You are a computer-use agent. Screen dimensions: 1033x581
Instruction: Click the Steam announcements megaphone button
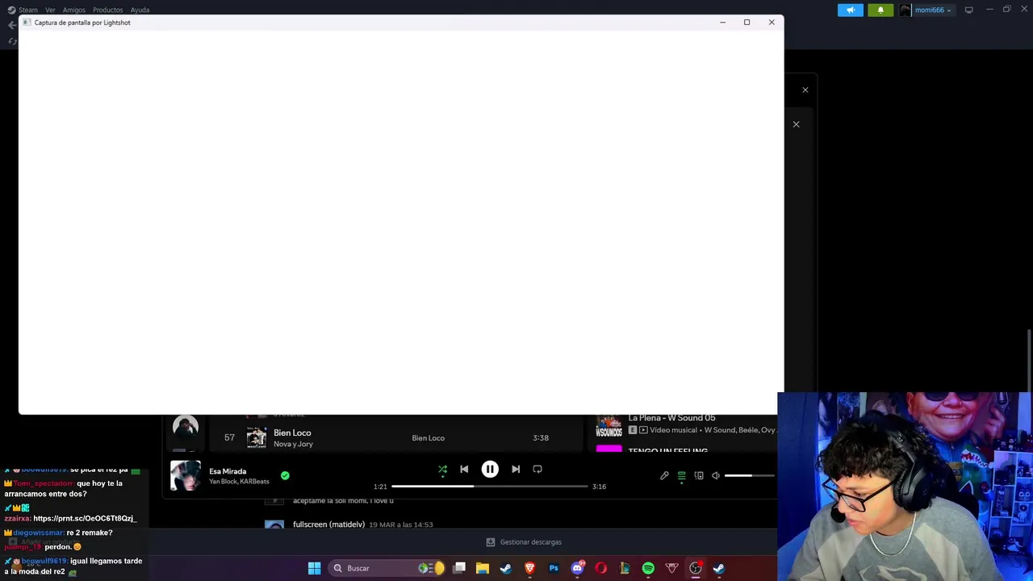[850, 10]
